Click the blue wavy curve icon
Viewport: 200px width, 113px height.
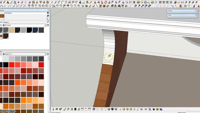pos(10,6)
